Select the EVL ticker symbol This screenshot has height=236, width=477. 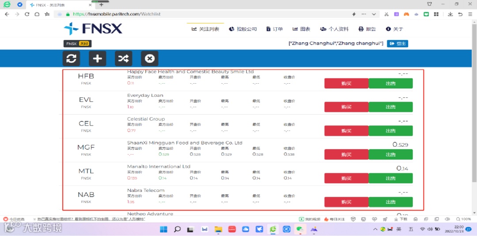tap(86, 100)
